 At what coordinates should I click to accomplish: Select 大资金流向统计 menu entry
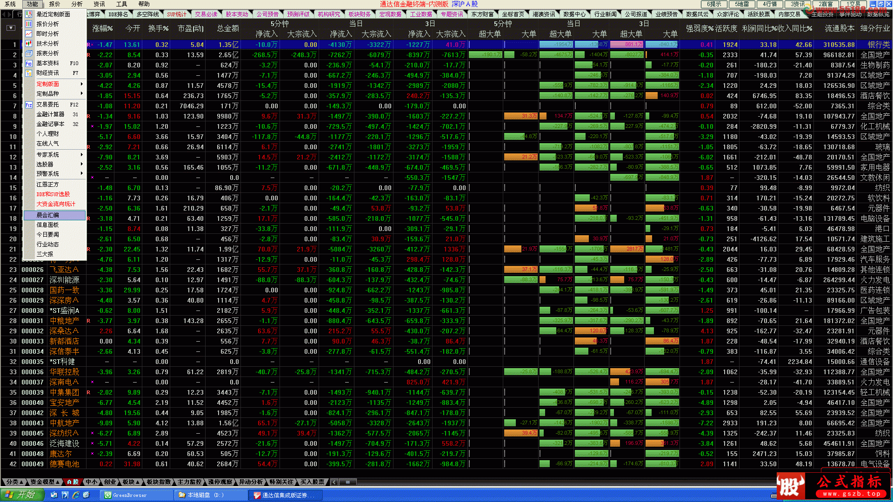pyautogui.click(x=54, y=204)
